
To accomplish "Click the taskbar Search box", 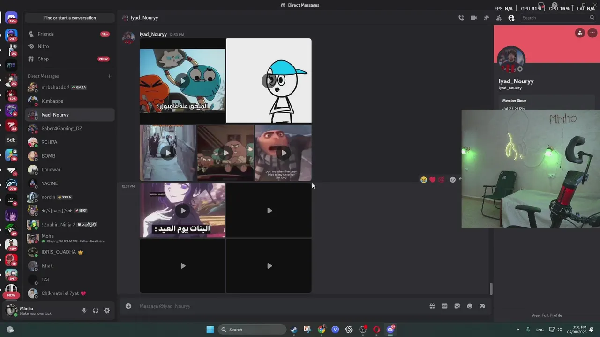I will (253, 330).
